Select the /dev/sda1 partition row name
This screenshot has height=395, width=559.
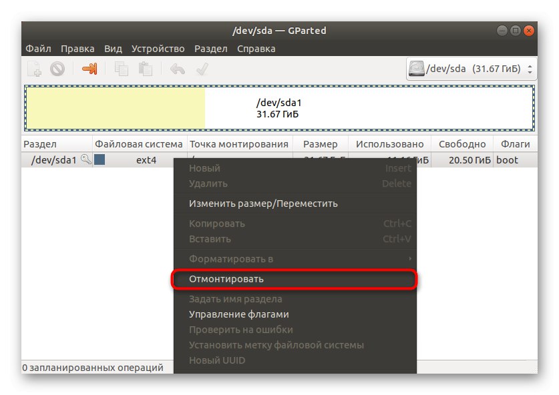coord(54,160)
